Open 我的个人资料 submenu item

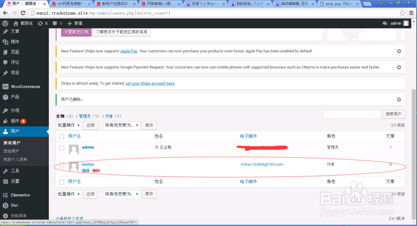click(x=15, y=159)
